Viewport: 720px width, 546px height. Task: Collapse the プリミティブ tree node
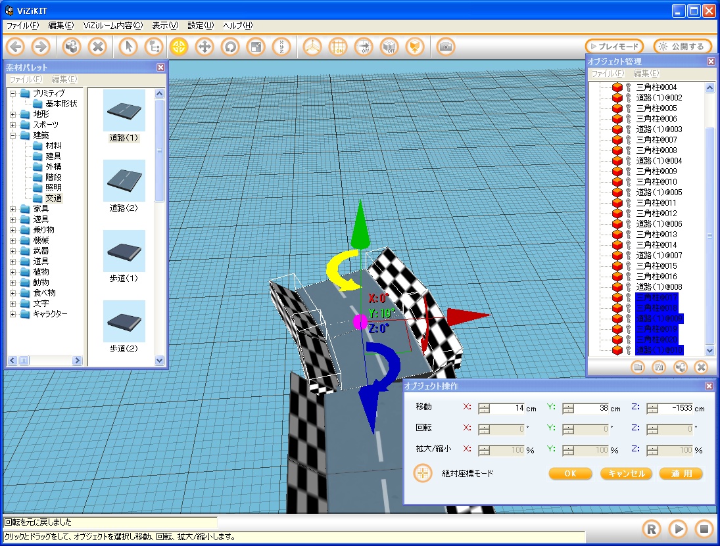pyautogui.click(x=13, y=93)
